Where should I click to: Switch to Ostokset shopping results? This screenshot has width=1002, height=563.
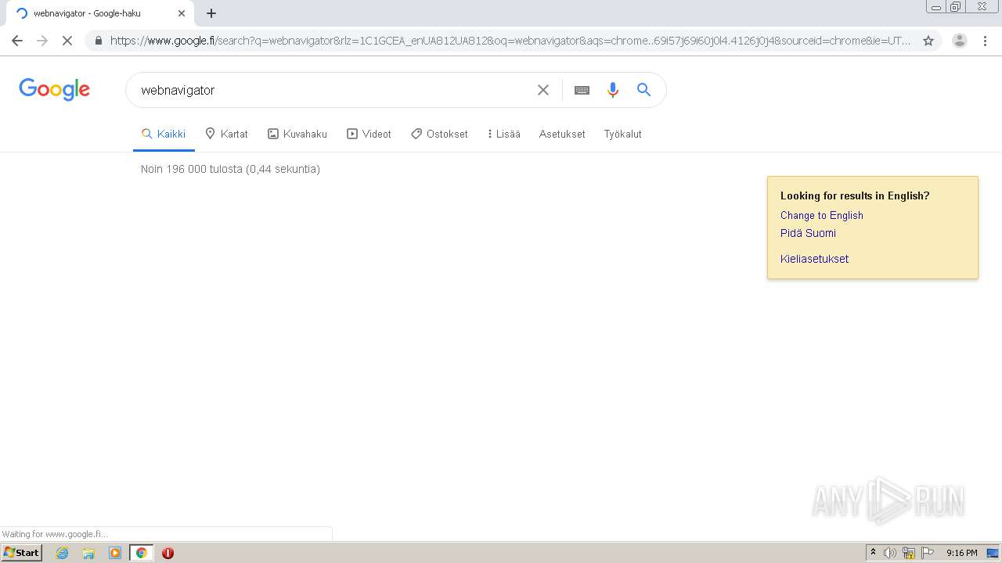click(x=439, y=134)
